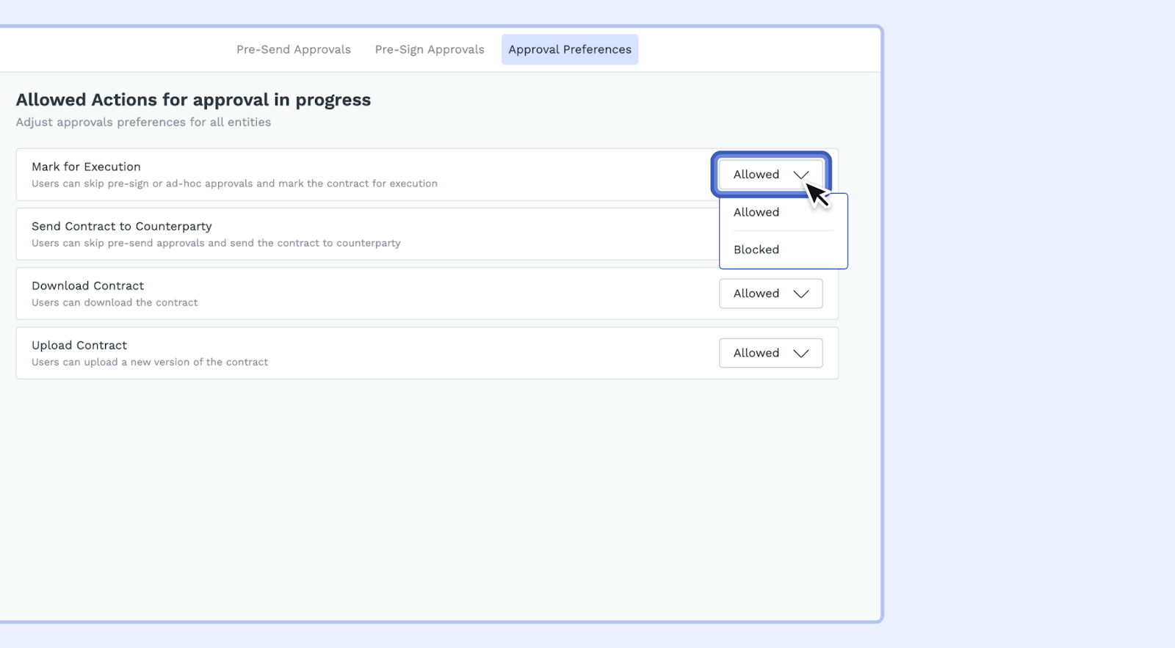The image size is (1175, 648).
Task: Click the chevron icon in Upload Contract dropdown
Action: click(x=800, y=353)
